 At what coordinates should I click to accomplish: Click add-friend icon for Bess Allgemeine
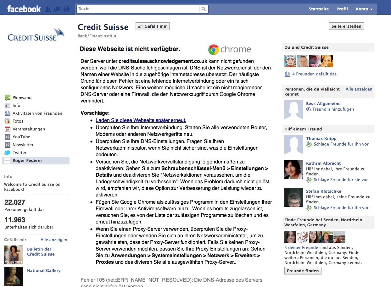[309, 109]
